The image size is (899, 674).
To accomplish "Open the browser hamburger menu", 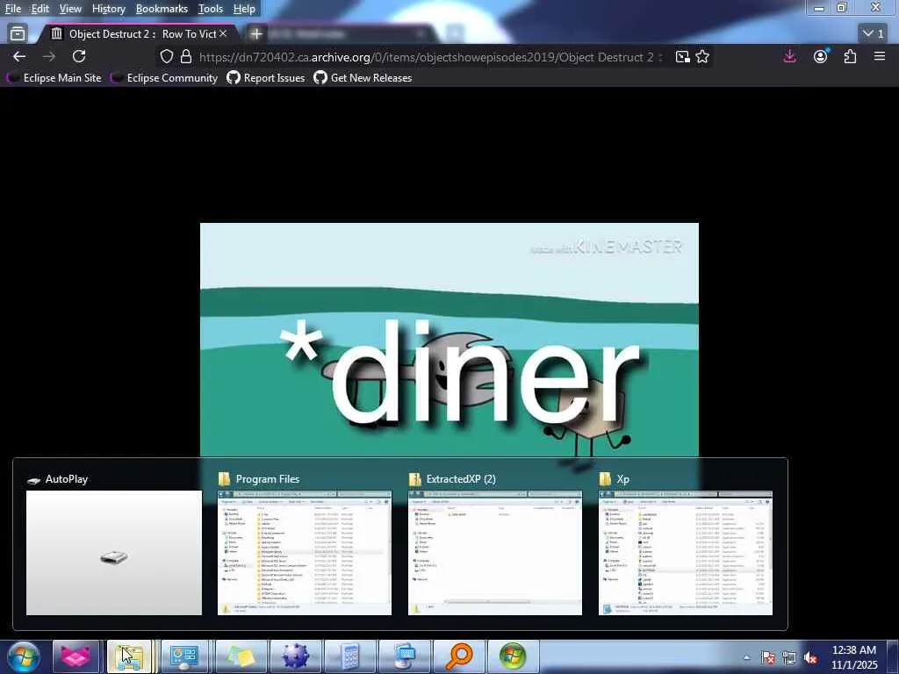I will coord(880,56).
